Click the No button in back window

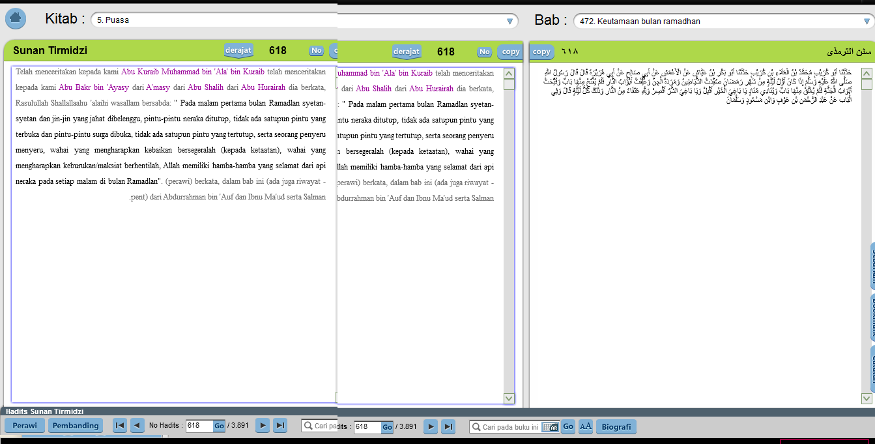[x=484, y=52]
